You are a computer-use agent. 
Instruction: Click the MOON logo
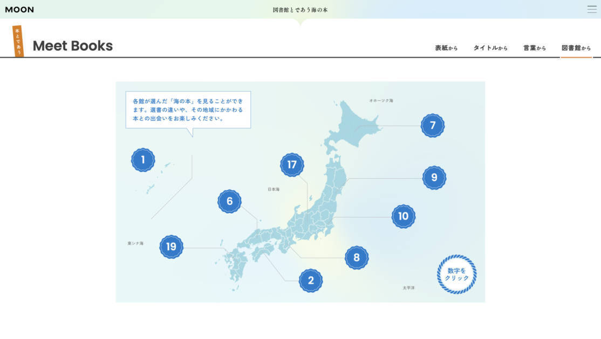point(19,10)
